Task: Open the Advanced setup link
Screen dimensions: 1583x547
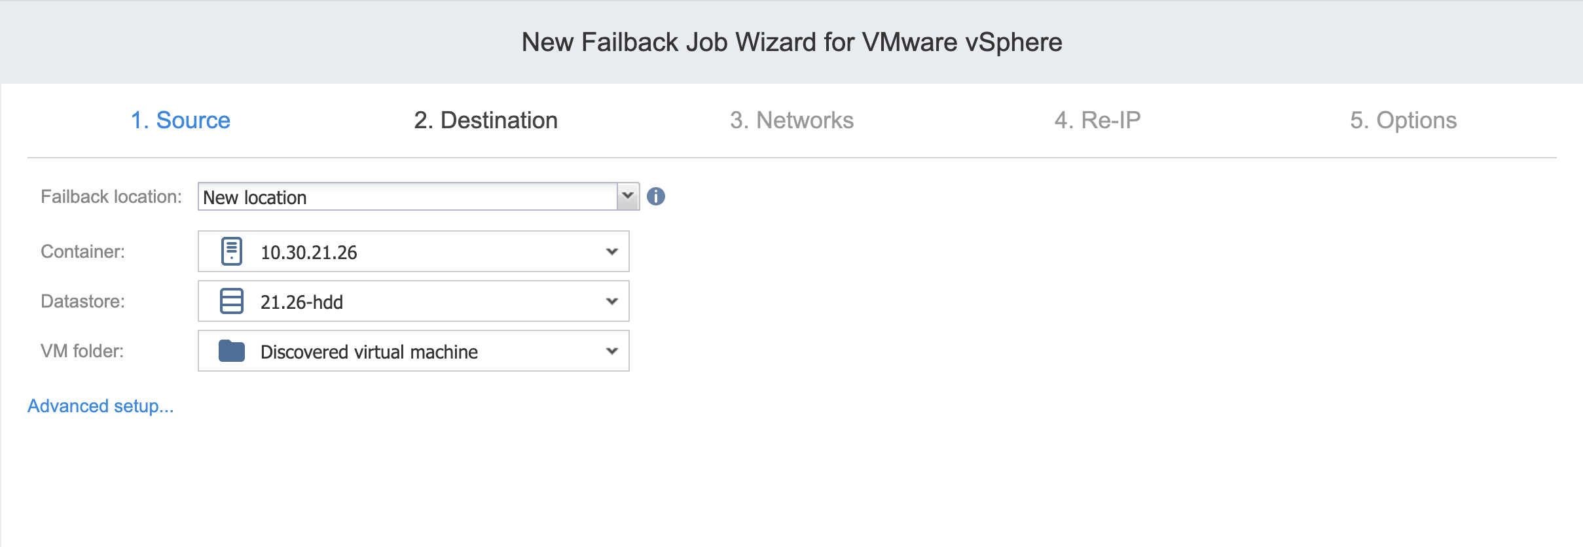Action: click(101, 406)
